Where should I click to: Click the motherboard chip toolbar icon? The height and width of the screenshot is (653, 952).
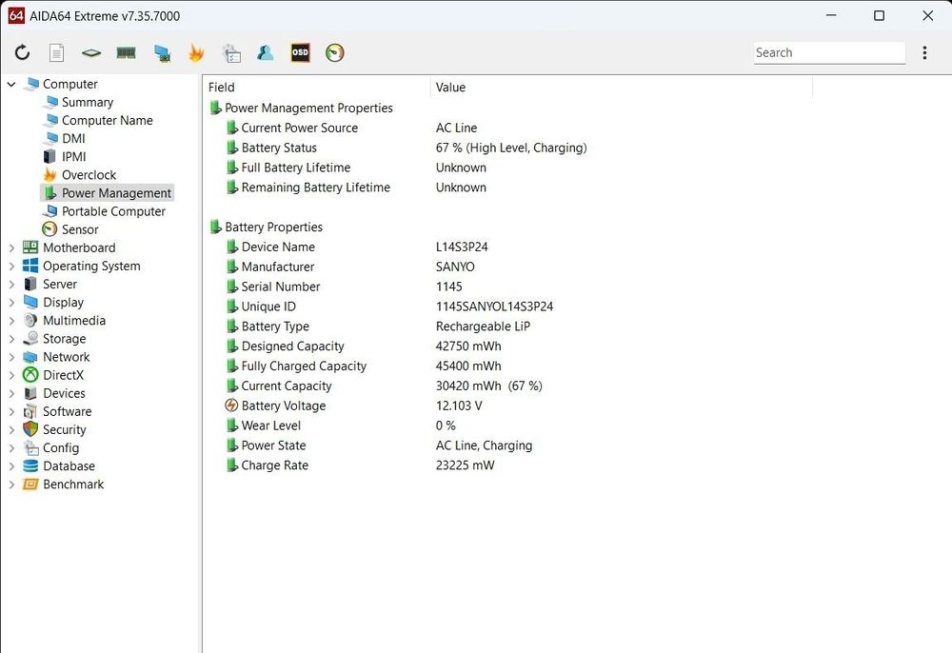(91, 52)
